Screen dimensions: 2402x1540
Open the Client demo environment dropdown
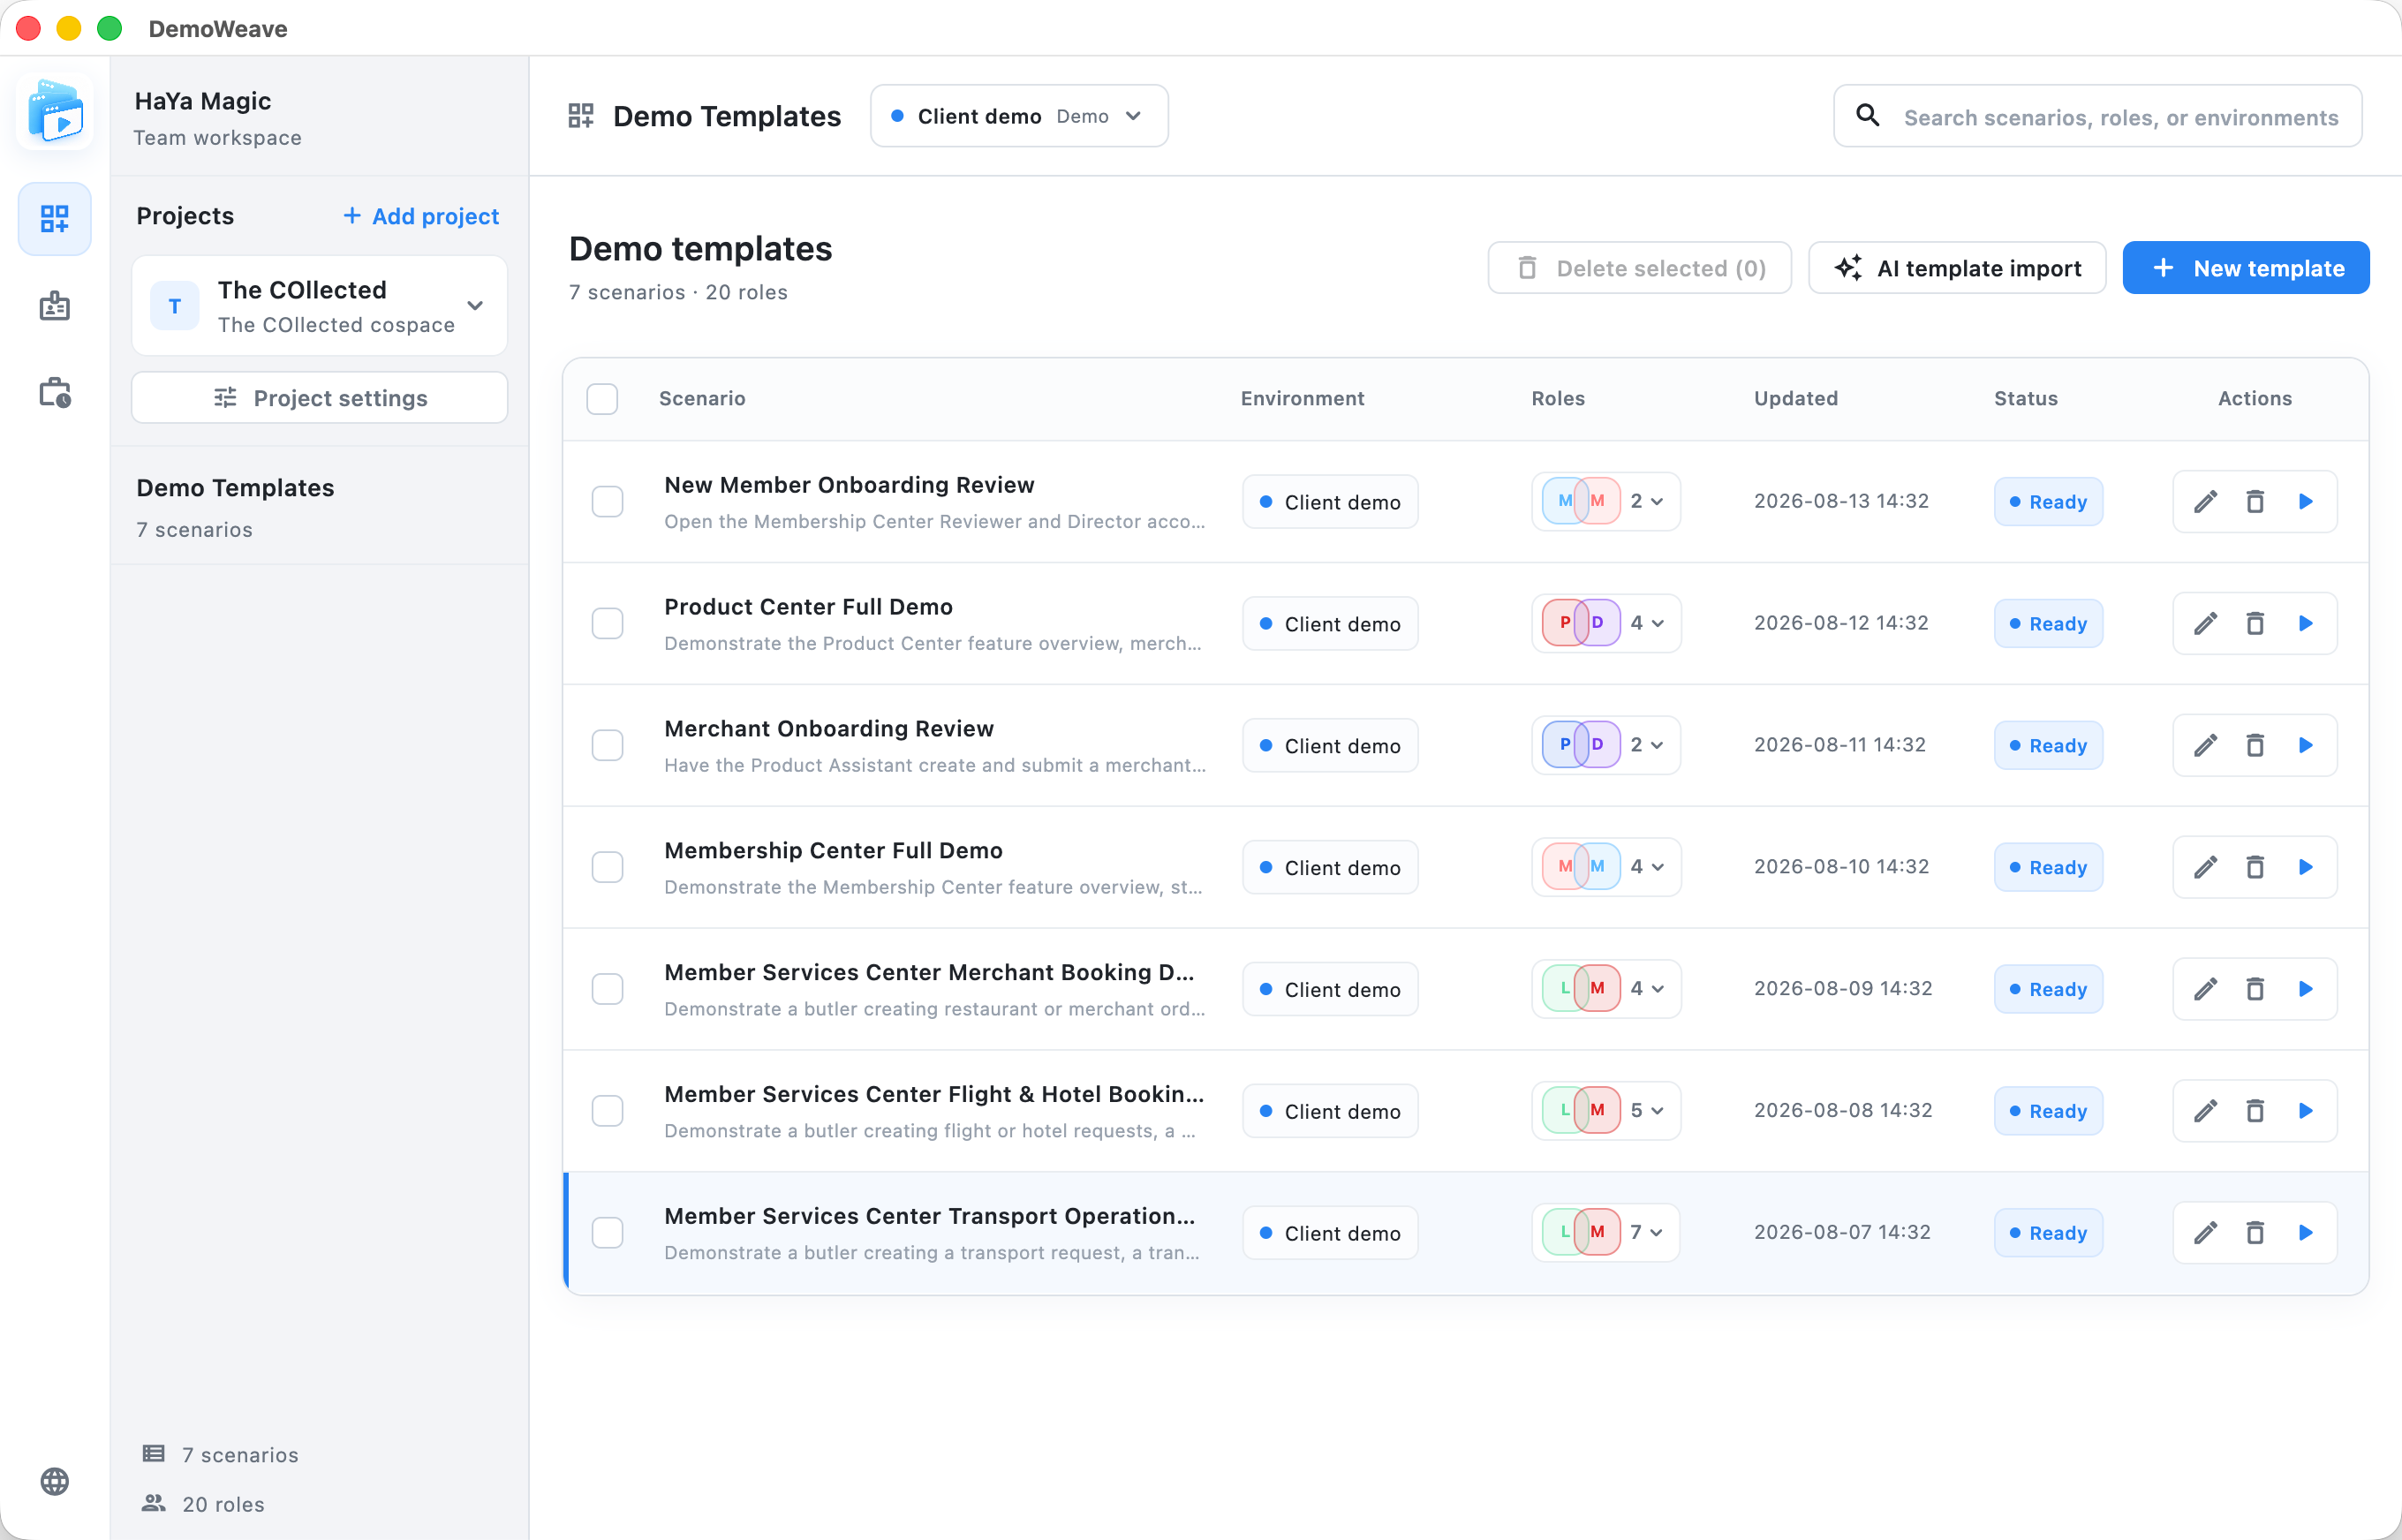(1019, 116)
